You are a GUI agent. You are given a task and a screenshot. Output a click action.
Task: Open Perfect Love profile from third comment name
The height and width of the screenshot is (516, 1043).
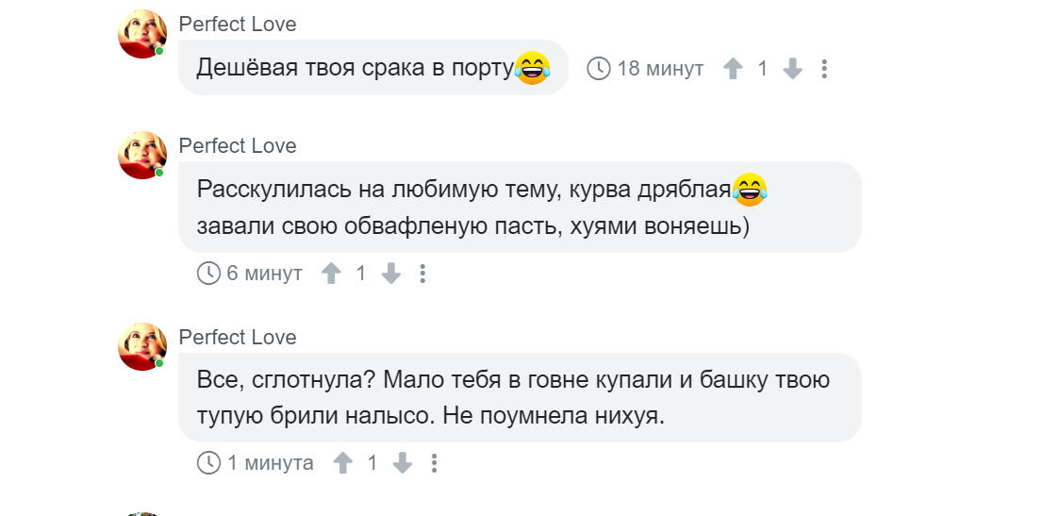[x=238, y=337]
